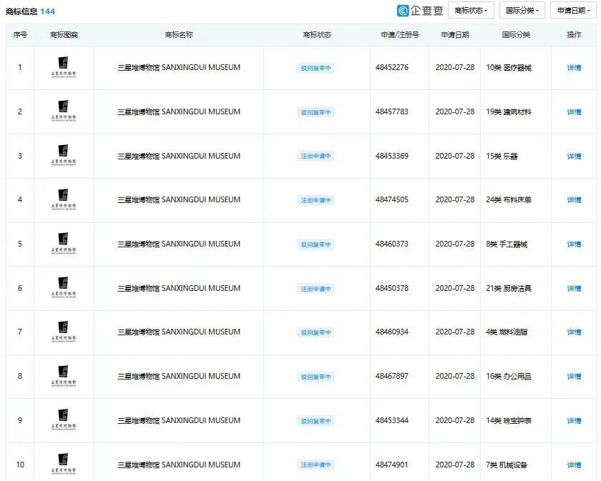
Task: Click registration number 48460373
Action: (x=392, y=244)
